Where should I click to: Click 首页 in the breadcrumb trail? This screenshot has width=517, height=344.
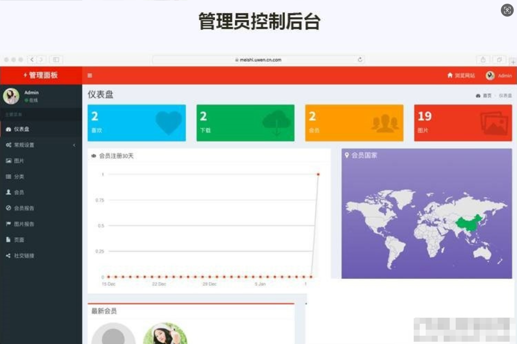[487, 95]
